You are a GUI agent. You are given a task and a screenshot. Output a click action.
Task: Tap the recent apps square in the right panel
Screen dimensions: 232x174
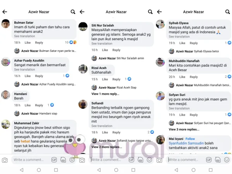(211, 170)
